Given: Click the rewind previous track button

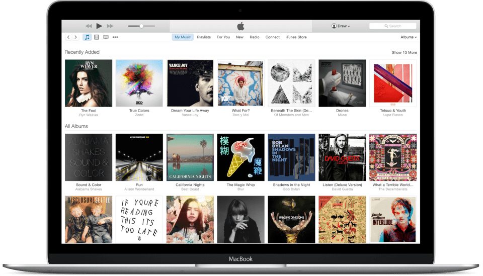Looking at the screenshot, I should [x=89, y=26].
